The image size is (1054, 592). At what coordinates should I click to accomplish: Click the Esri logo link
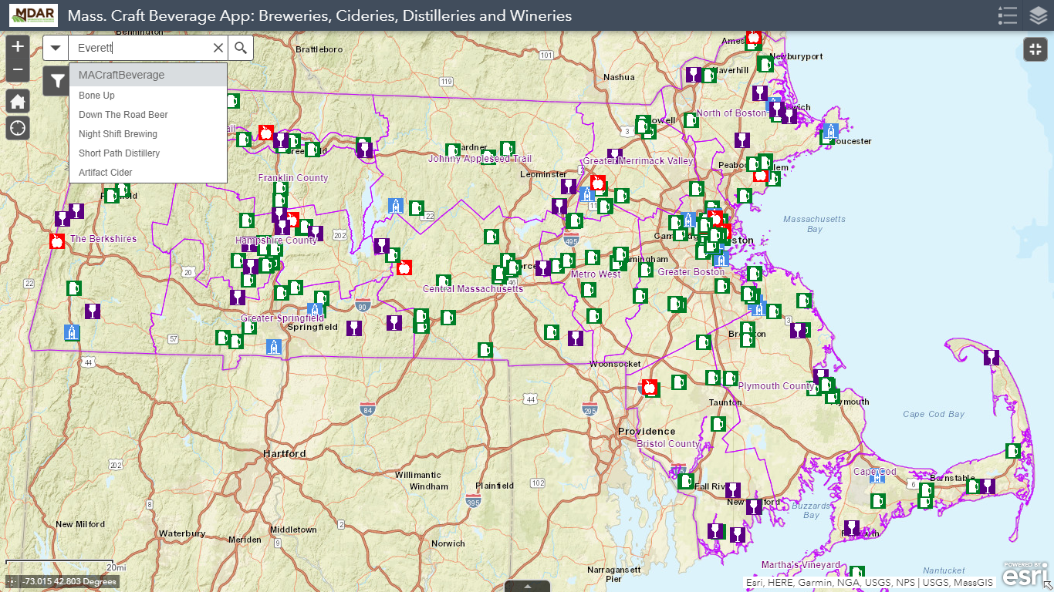click(1024, 575)
